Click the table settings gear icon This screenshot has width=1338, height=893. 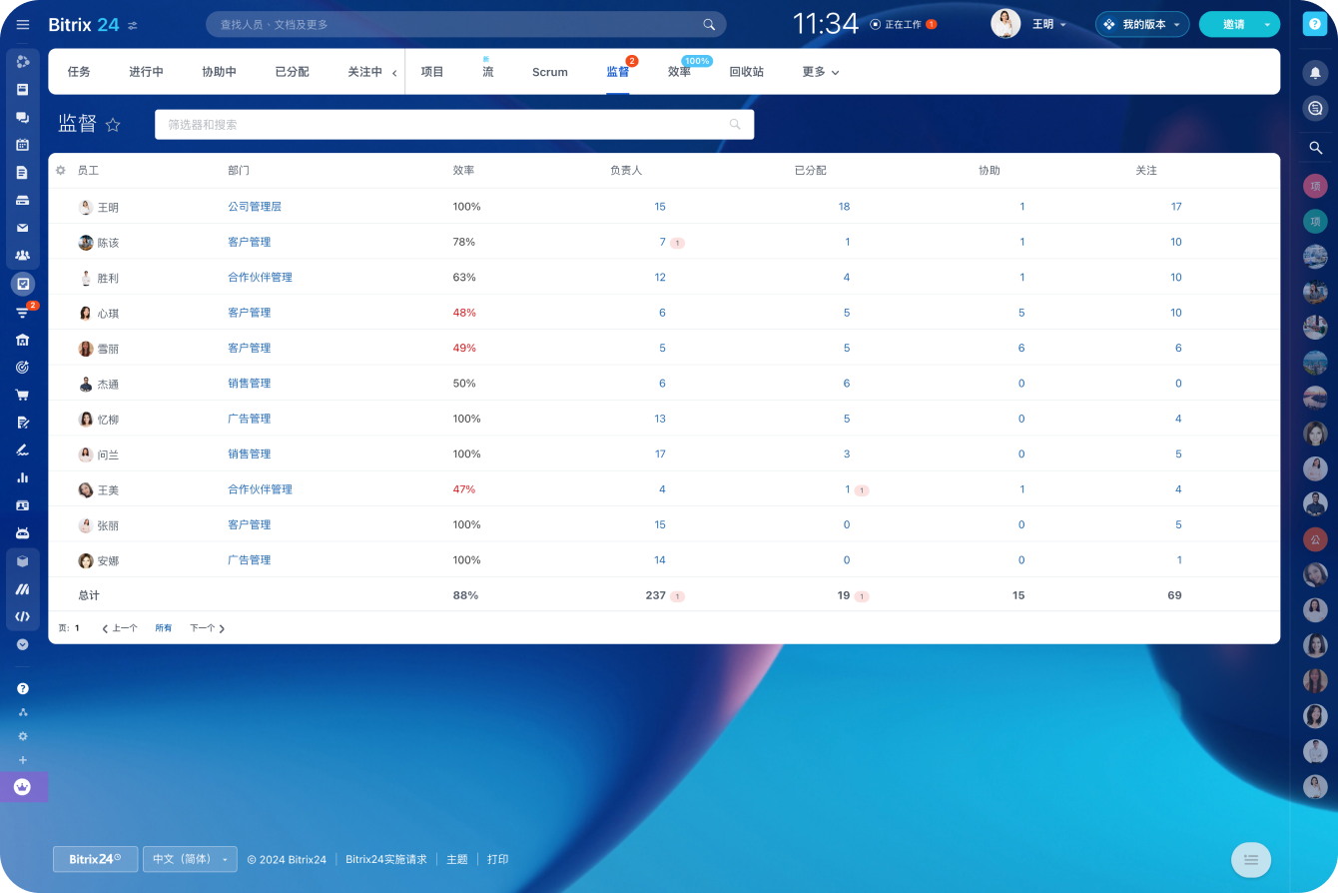(x=61, y=171)
